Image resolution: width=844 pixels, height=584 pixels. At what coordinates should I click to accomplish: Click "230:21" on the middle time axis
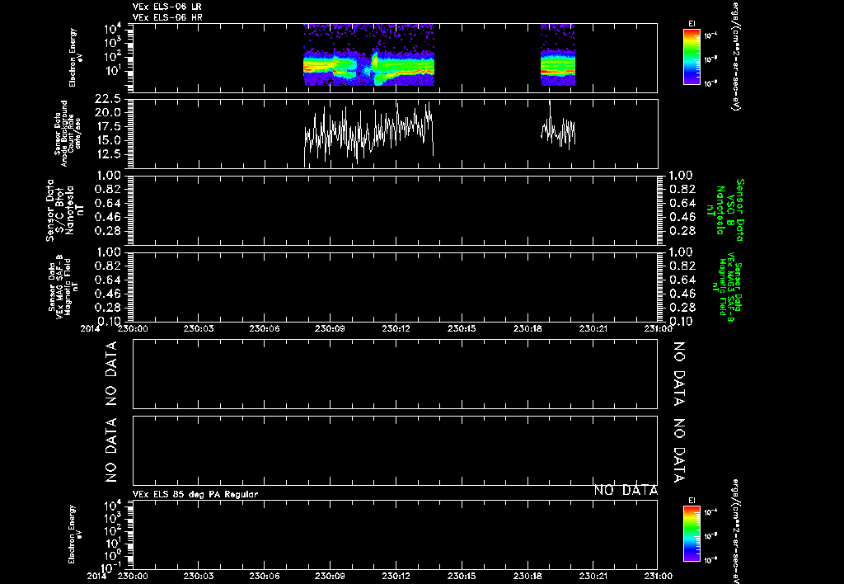pyautogui.click(x=593, y=327)
